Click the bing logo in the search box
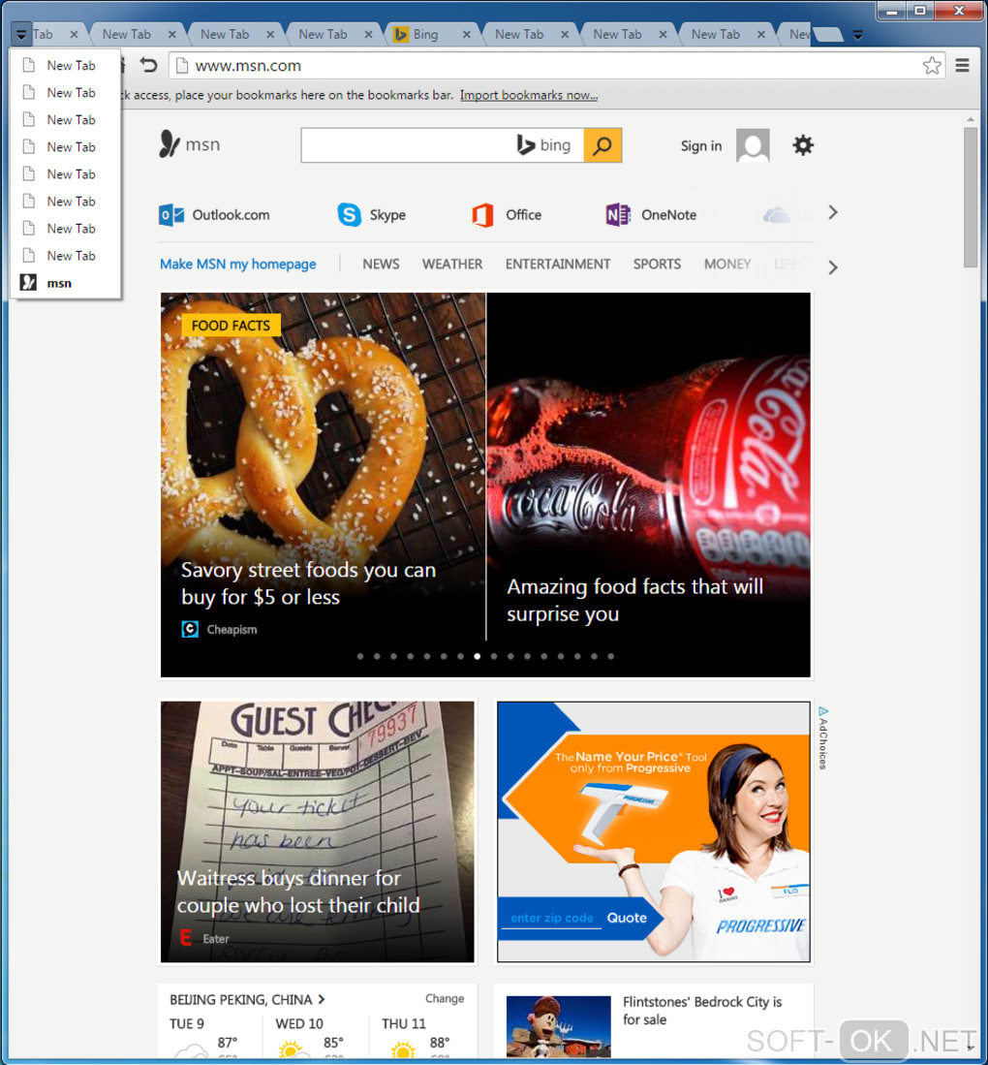Viewport: 988px width, 1065px height. pos(543,145)
